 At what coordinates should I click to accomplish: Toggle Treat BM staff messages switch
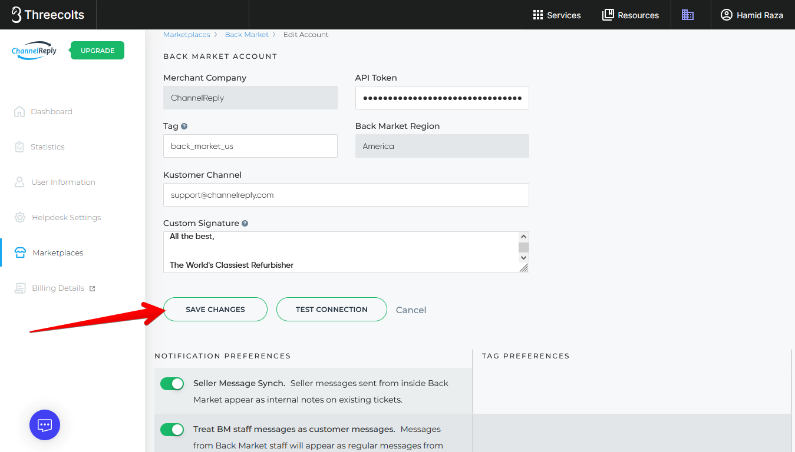tap(172, 430)
